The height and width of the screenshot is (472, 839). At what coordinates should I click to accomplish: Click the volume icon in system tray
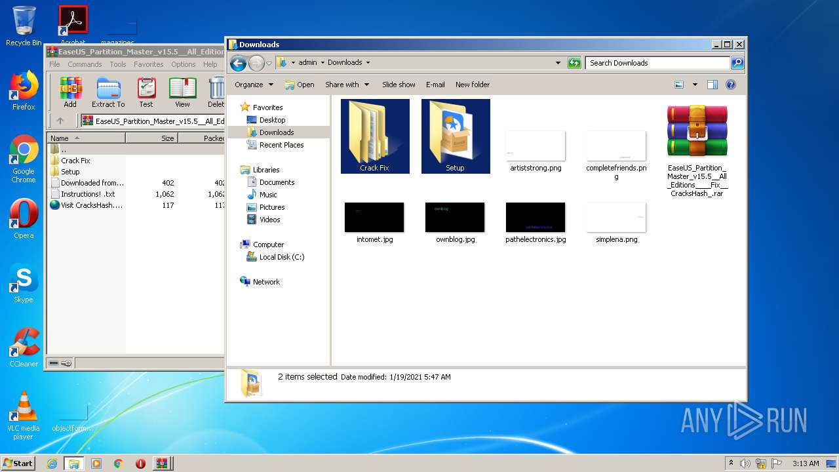745,463
